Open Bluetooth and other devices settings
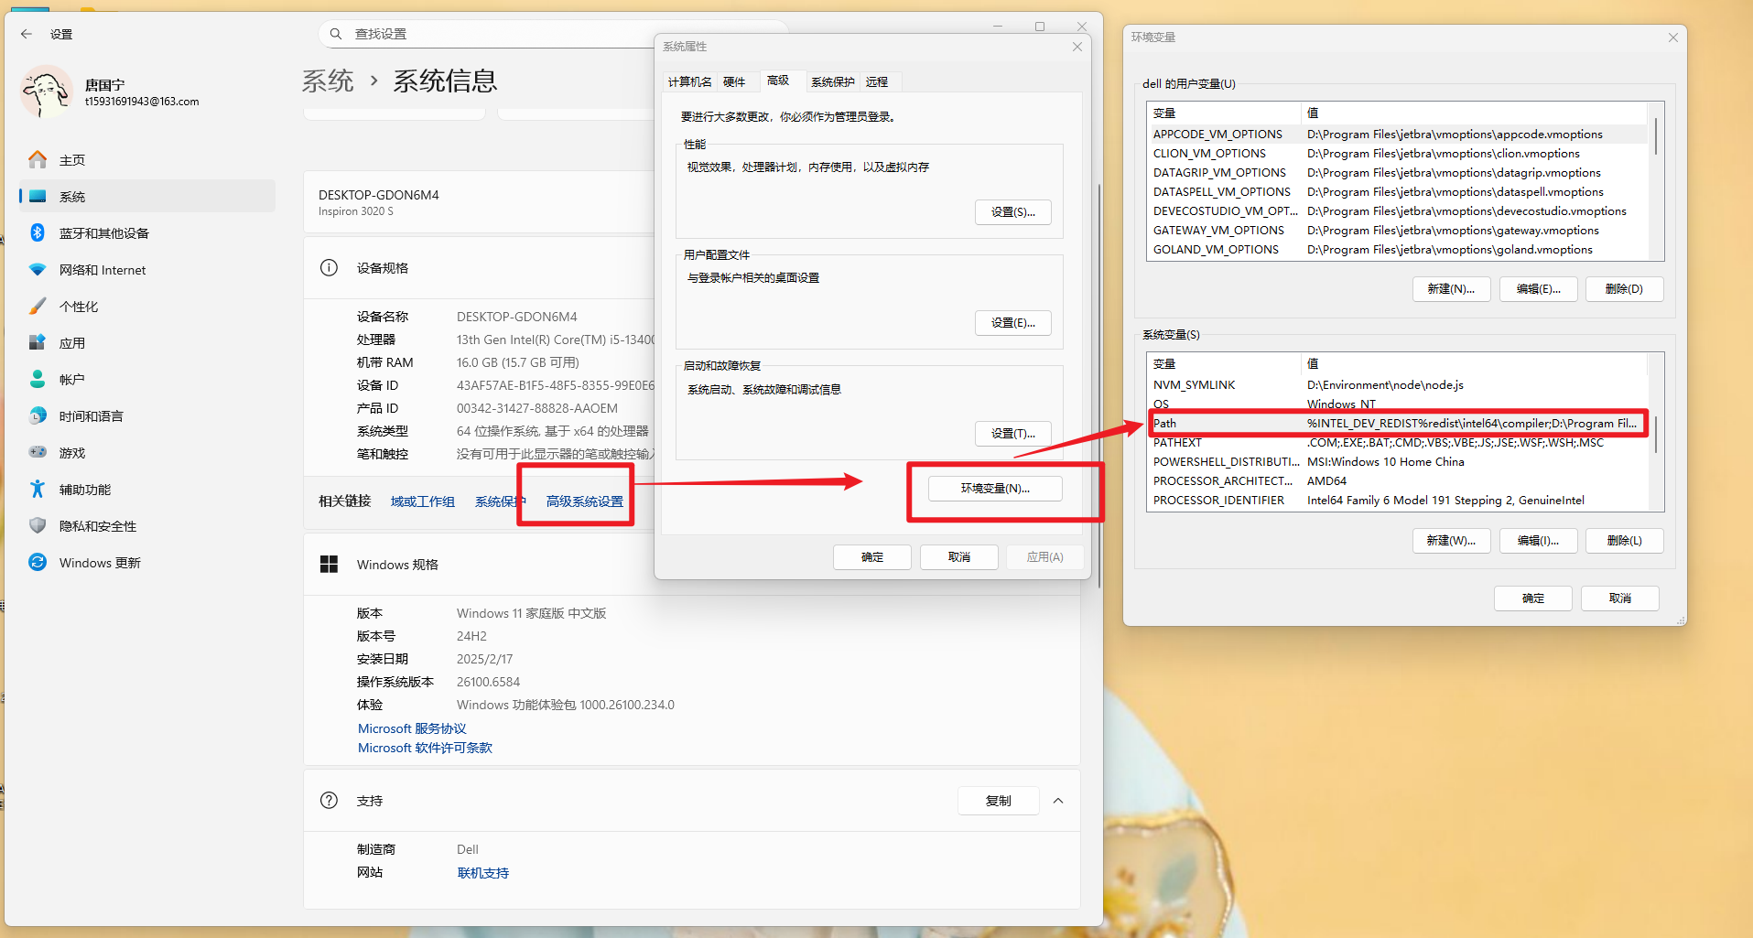 click(146, 233)
